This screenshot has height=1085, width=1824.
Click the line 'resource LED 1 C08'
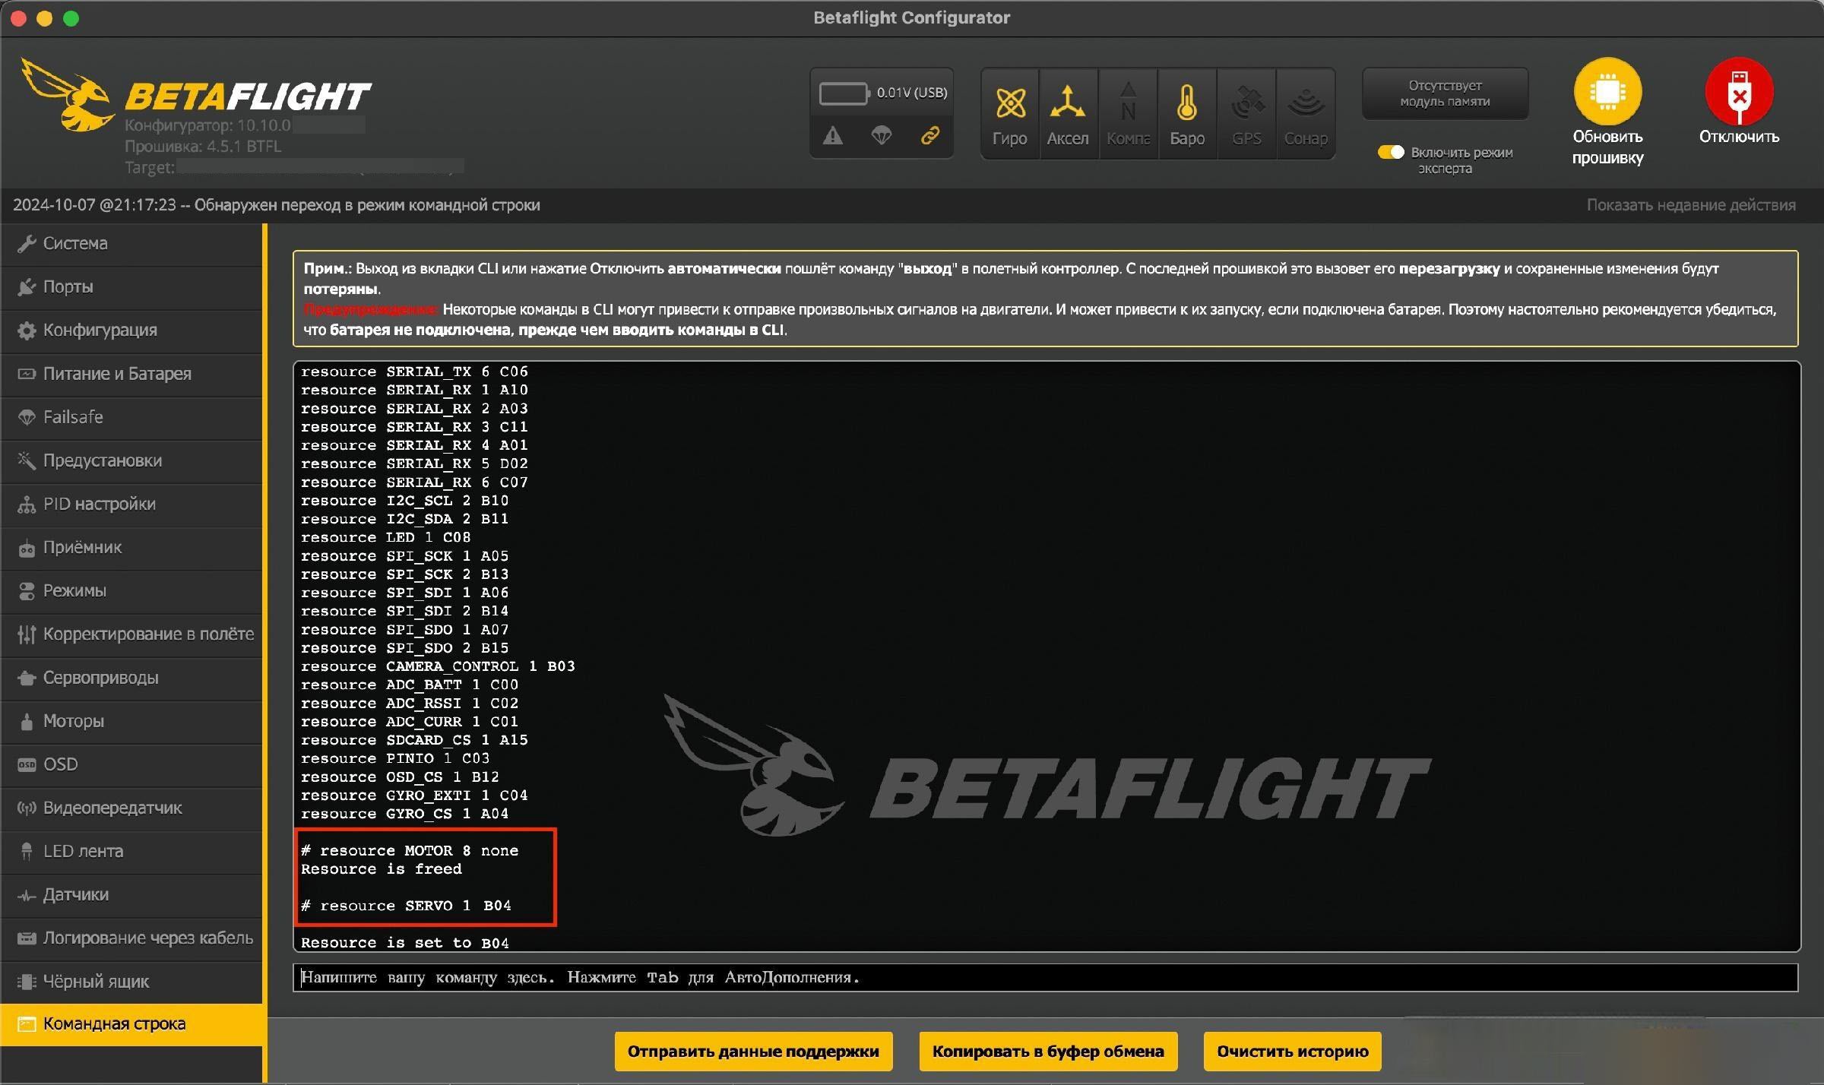click(386, 537)
